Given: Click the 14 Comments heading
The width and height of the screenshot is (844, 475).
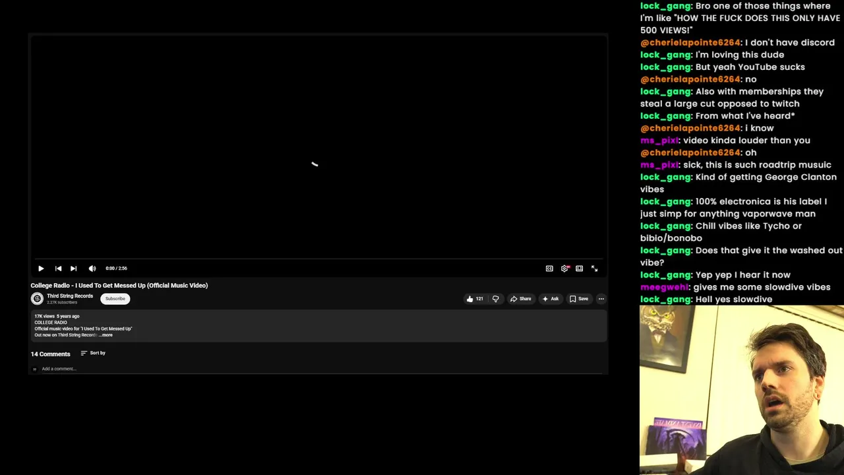Looking at the screenshot, I should click(x=50, y=354).
